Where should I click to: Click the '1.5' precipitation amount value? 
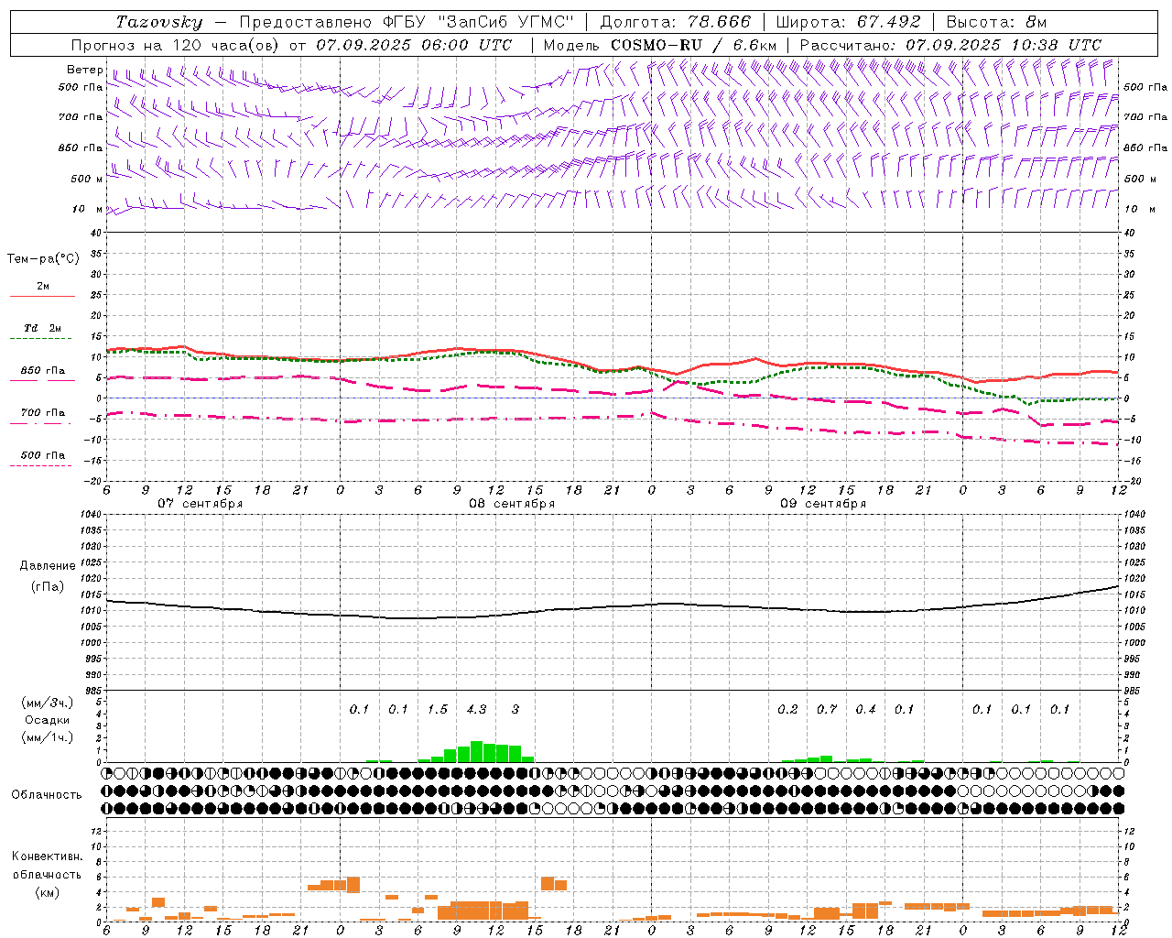tap(438, 709)
